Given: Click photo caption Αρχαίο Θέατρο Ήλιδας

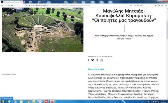Looking at the screenshot, I should click(9, 74).
